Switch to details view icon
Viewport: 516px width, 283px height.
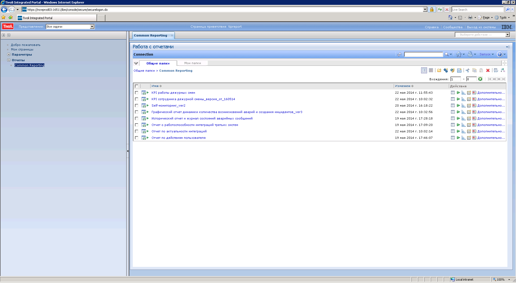point(431,70)
